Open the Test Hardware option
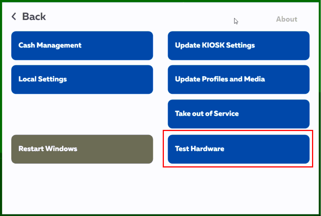Screen dimensions: 321x216 point(238,149)
